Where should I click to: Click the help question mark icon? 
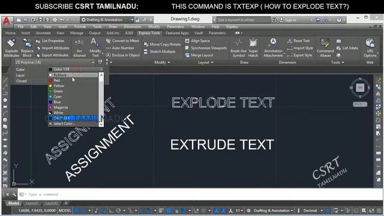[338, 20]
